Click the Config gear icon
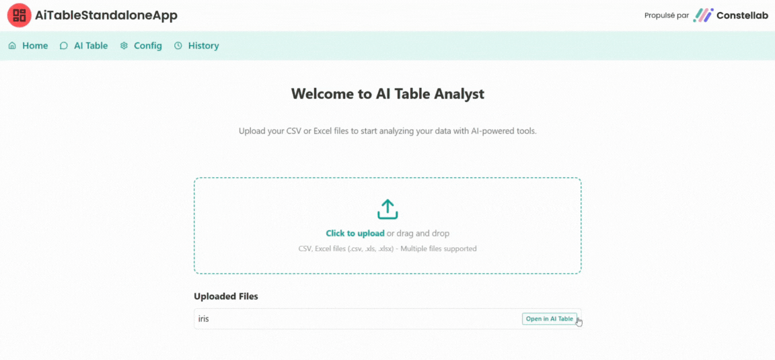775x360 pixels. 124,46
